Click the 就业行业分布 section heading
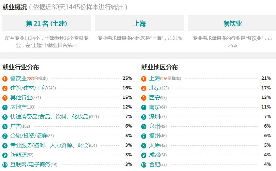The height and width of the screenshot is (171, 276). (x=21, y=67)
